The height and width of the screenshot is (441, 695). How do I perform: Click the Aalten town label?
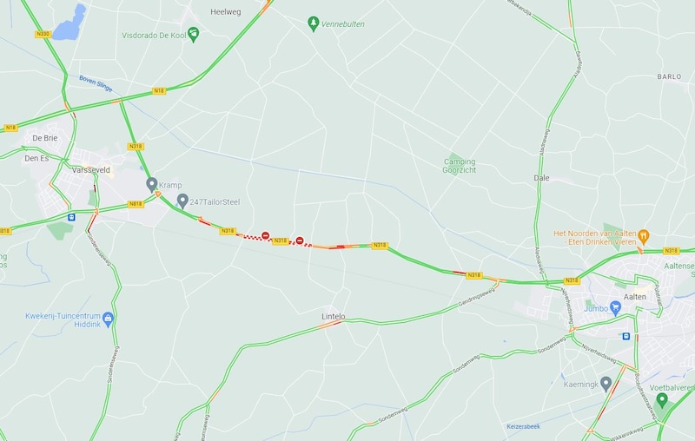point(635,297)
